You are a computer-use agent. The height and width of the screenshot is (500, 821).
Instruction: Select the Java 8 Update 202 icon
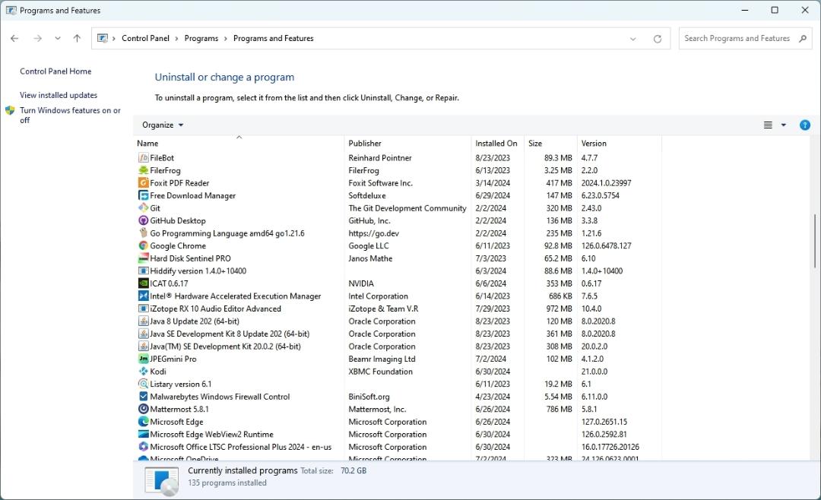143,321
